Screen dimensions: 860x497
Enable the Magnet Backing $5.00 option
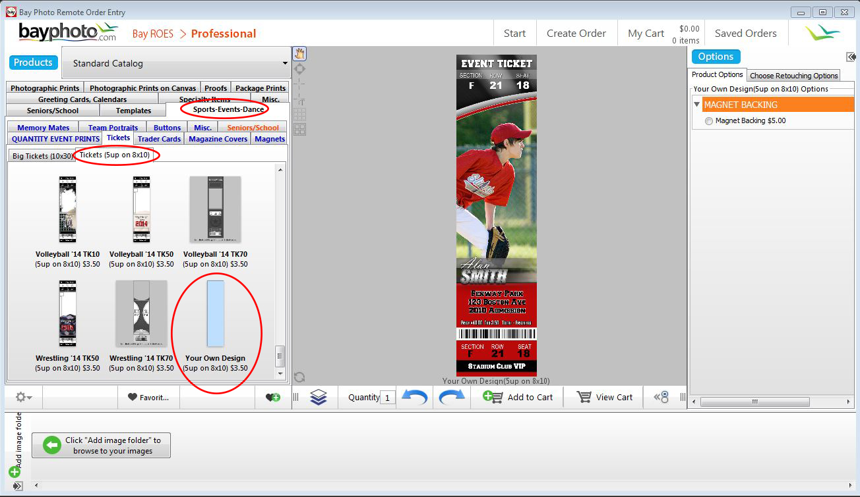pos(709,121)
